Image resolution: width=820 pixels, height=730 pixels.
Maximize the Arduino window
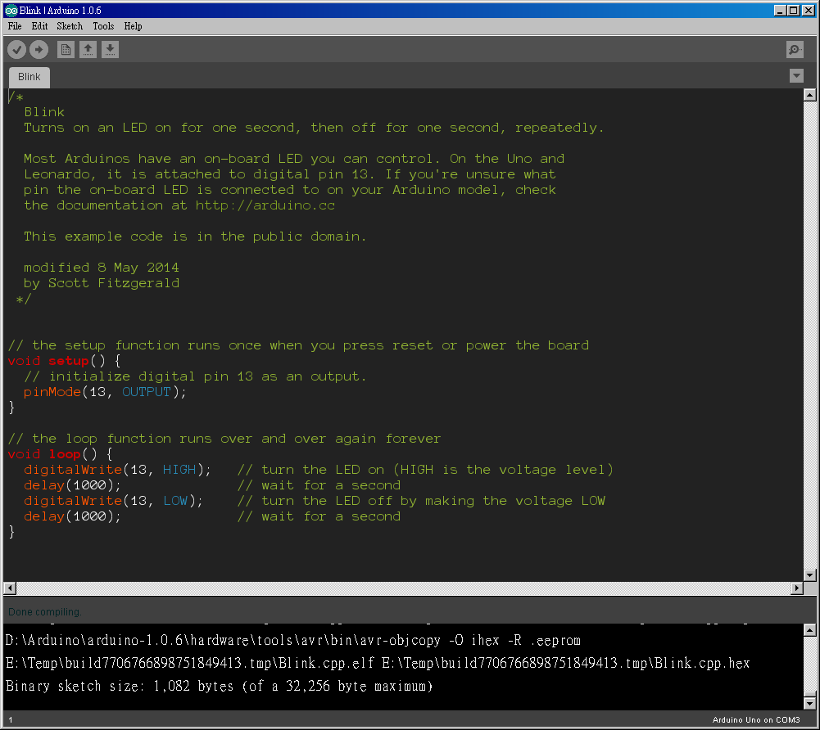(793, 11)
